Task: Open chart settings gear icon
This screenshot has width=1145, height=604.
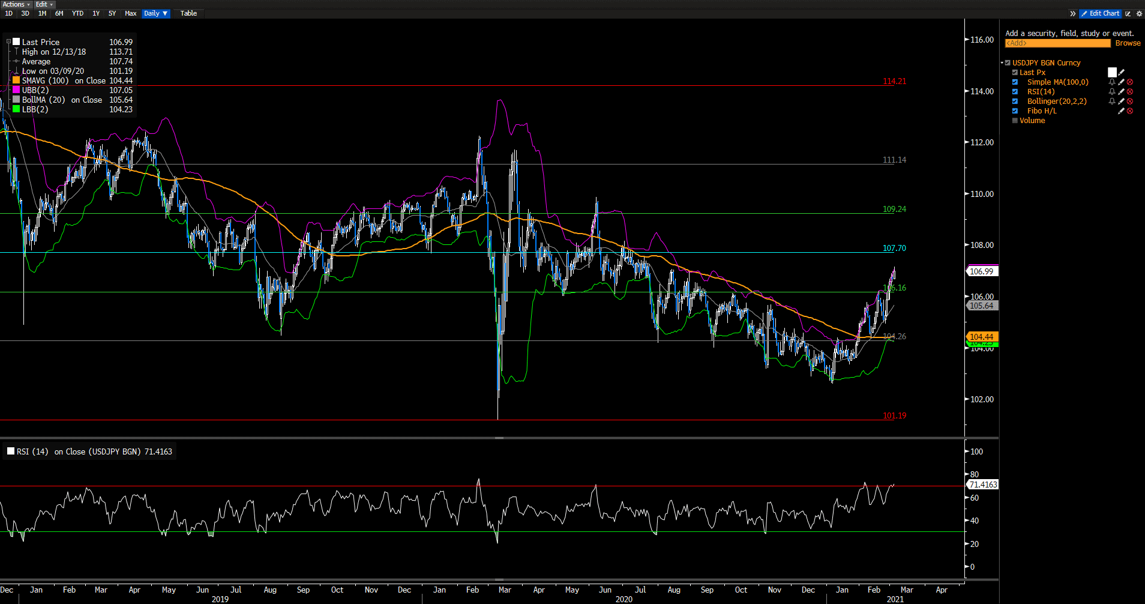Action: (1139, 13)
